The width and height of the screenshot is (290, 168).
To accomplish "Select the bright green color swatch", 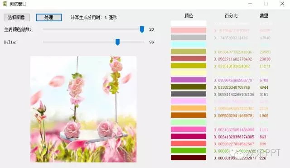I will [188, 150].
